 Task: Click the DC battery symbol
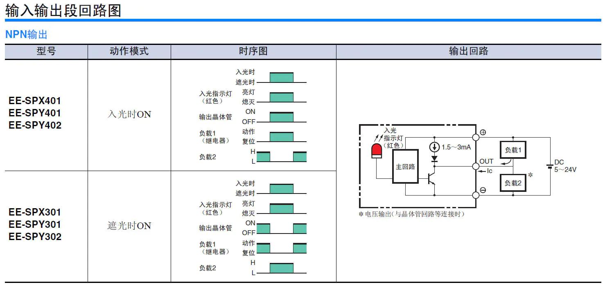click(550, 167)
